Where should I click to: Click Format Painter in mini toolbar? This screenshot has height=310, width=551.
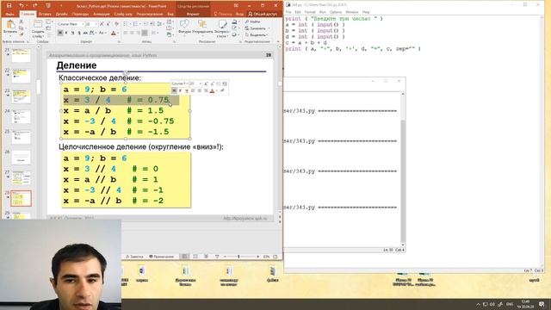(222, 90)
